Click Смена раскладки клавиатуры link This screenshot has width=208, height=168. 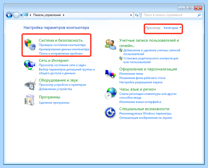click(148, 96)
